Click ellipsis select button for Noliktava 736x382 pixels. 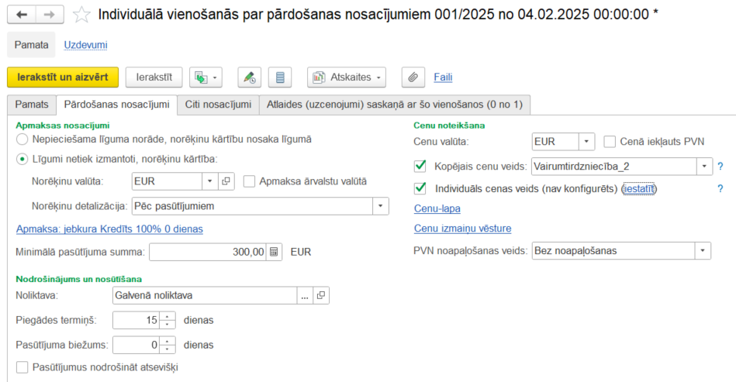tap(305, 295)
